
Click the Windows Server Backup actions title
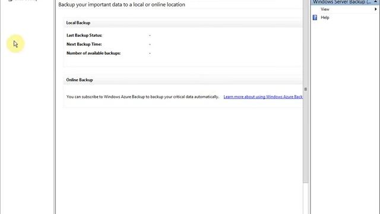point(342,2)
